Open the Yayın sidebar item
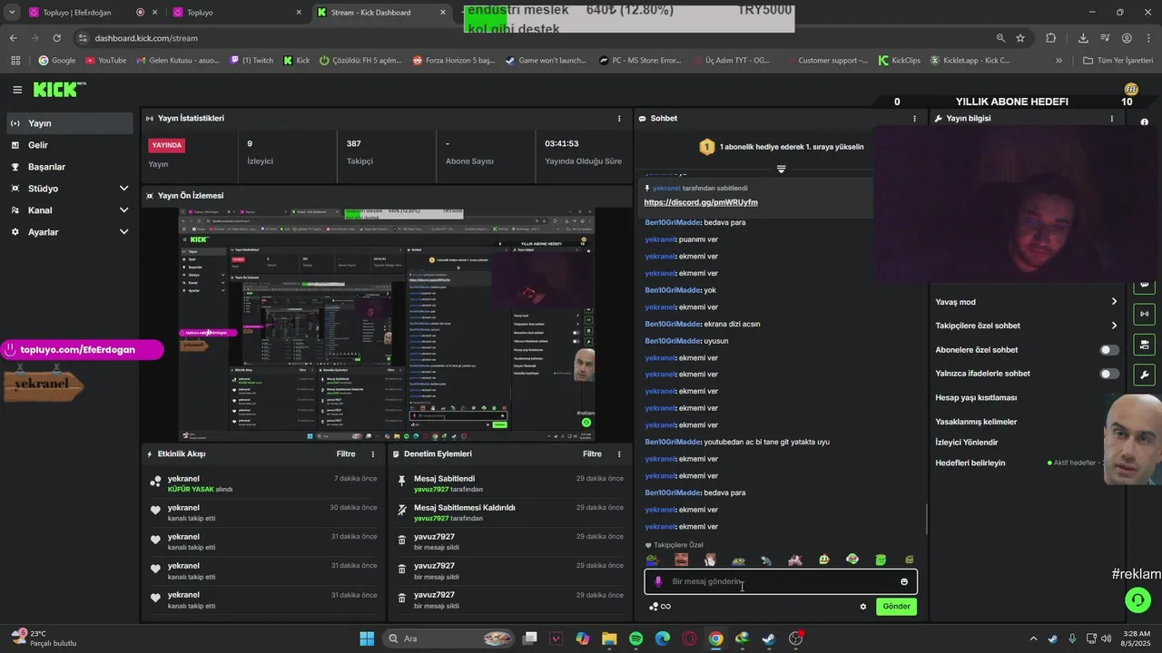Viewport: 1162px width, 653px height. 69,123
